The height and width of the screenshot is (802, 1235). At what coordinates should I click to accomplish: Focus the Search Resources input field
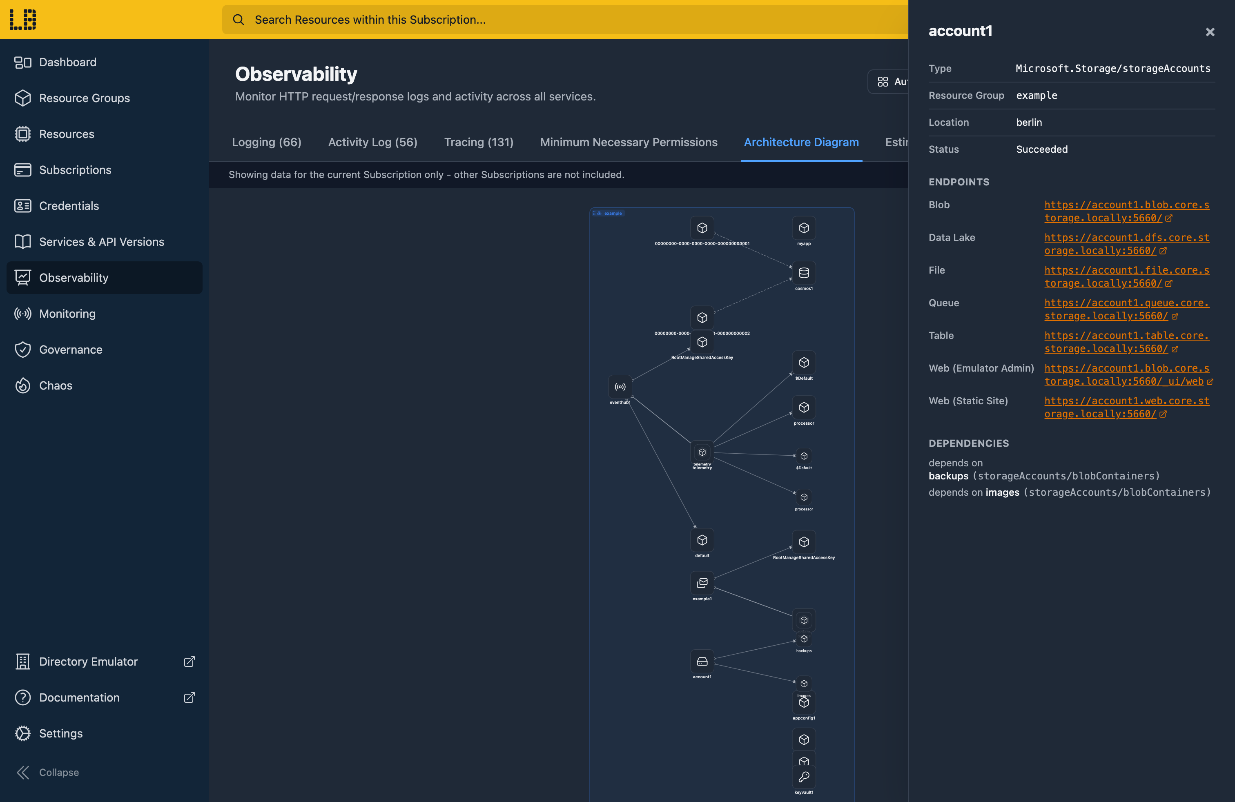tap(565, 20)
